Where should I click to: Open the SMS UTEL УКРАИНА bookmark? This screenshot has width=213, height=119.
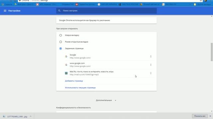[x=107, y=4]
